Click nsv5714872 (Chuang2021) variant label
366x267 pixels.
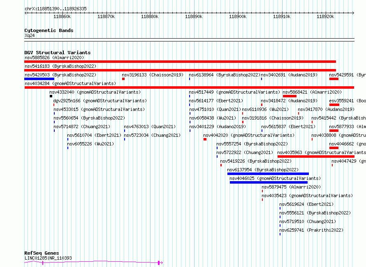(x=82, y=127)
